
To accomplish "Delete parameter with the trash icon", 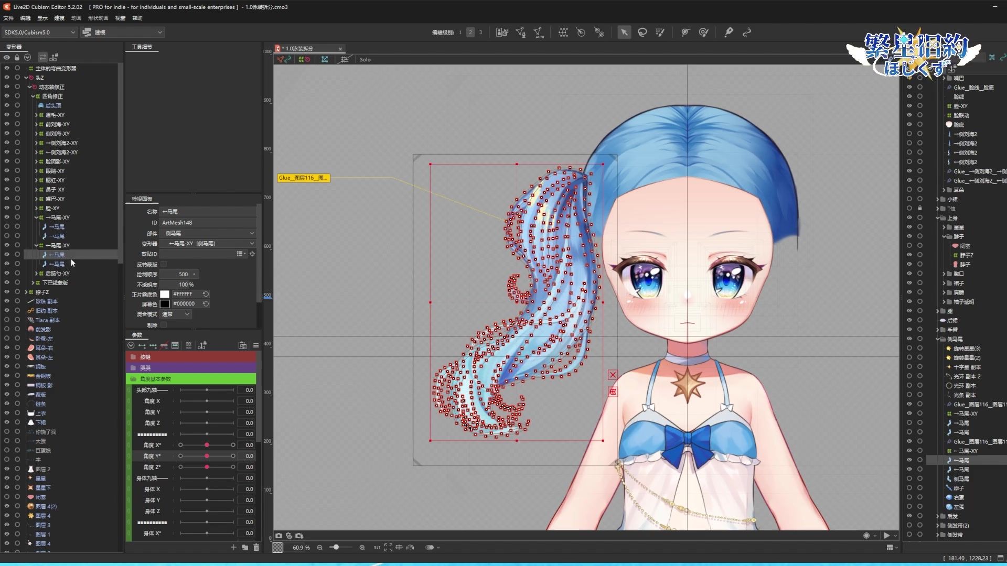I will tap(256, 547).
